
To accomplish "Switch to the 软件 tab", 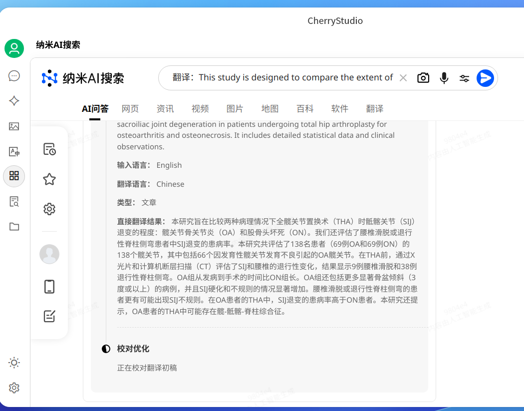I will [339, 109].
